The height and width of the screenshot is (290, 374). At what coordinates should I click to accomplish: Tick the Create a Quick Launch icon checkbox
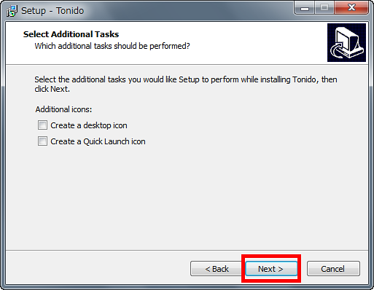click(x=42, y=141)
